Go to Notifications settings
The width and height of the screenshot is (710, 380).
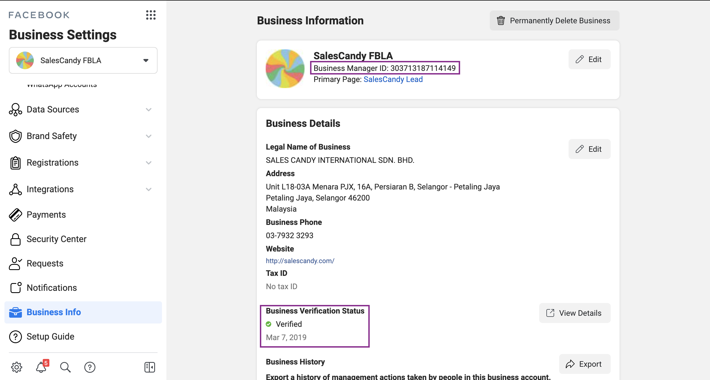point(52,288)
